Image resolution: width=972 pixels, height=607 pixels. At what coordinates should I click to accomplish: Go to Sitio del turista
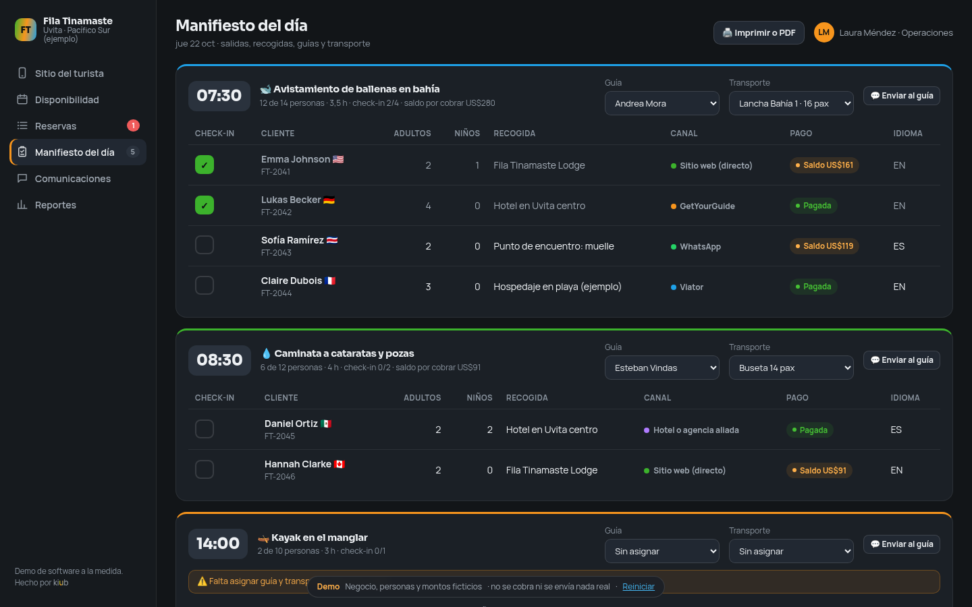pyautogui.click(x=78, y=73)
